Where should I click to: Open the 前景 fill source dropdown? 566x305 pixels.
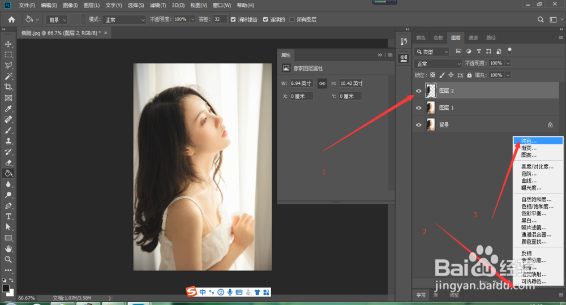coord(57,20)
